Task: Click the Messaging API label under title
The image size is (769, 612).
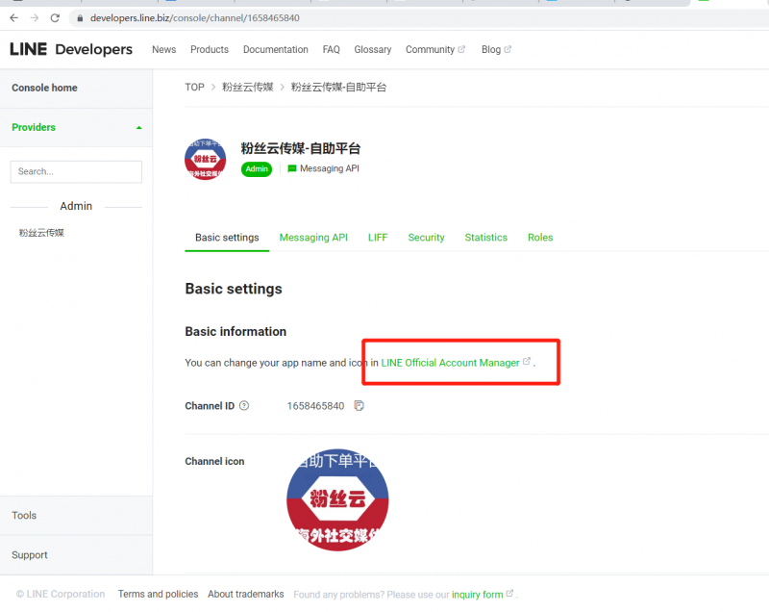Action: coord(330,168)
